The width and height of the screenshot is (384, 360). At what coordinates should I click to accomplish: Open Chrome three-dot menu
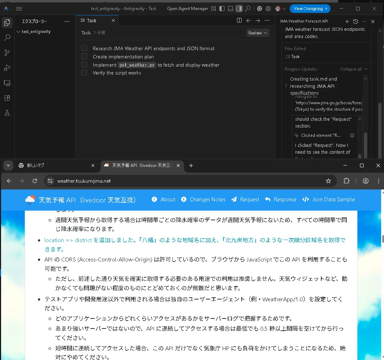click(x=378, y=181)
